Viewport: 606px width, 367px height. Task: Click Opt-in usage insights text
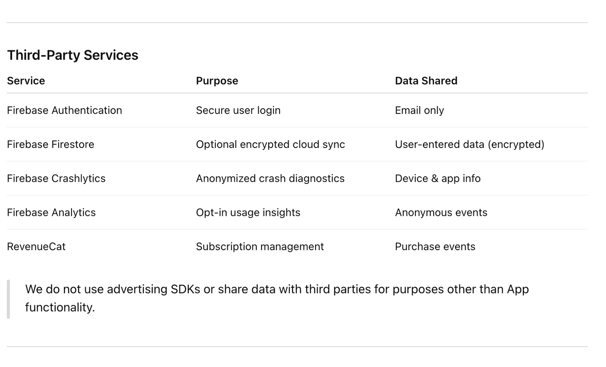(248, 213)
